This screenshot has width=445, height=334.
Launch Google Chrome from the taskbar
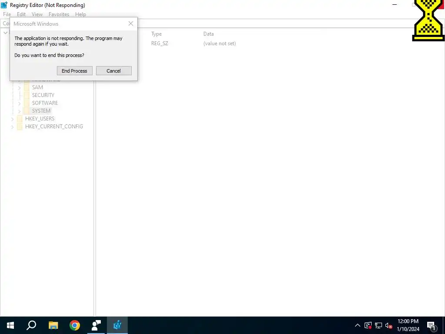75,325
